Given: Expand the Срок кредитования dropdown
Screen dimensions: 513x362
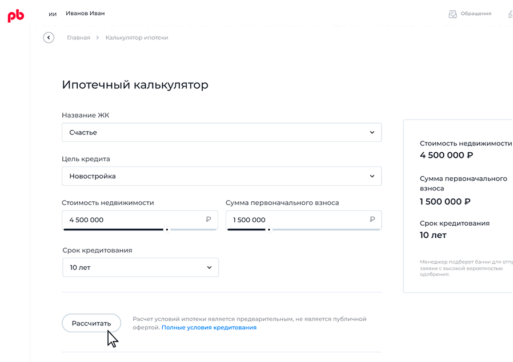Looking at the screenshot, I should [x=141, y=267].
